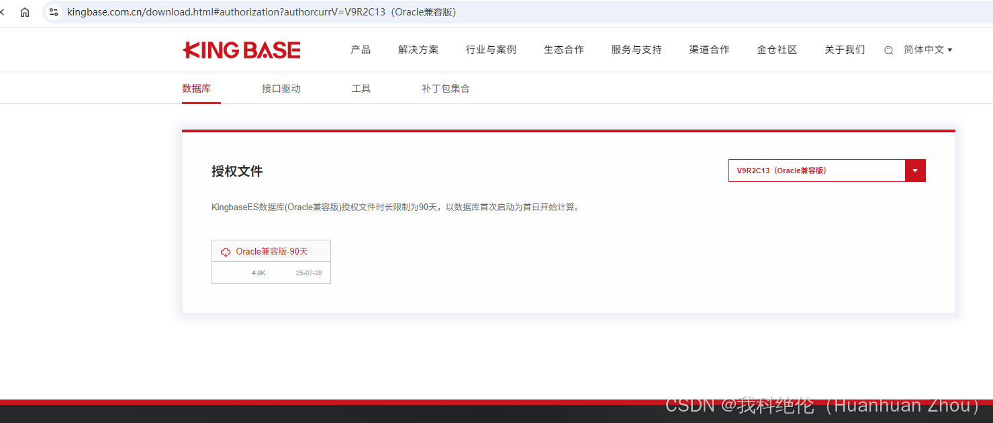
Task: Open the 简体中文 language dropdown
Action: (928, 50)
